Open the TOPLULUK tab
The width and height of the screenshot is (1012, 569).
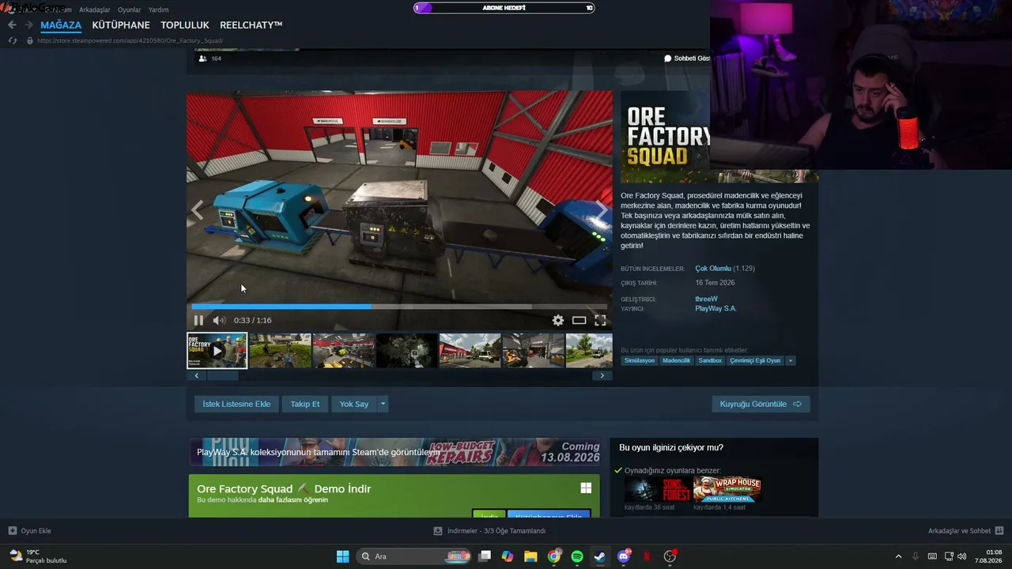click(x=185, y=25)
